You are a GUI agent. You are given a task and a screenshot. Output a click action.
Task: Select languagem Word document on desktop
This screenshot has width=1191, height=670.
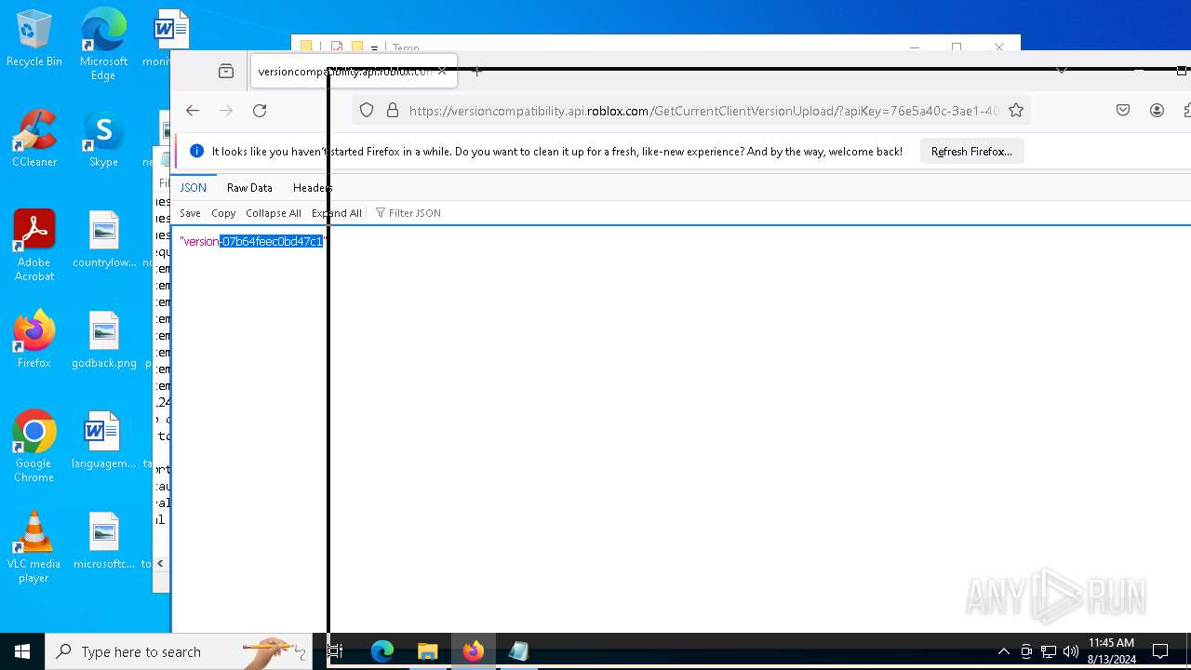pyautogui.click(x=103, y=440)
